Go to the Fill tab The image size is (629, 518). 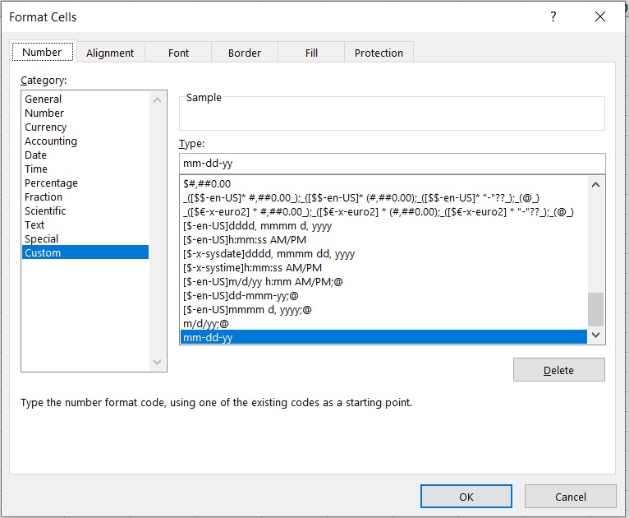click(x=311, y=53)
